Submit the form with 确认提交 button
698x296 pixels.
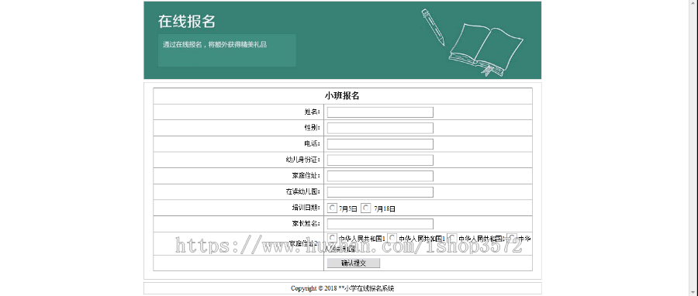pyautogui.click(x=354, y=263)
